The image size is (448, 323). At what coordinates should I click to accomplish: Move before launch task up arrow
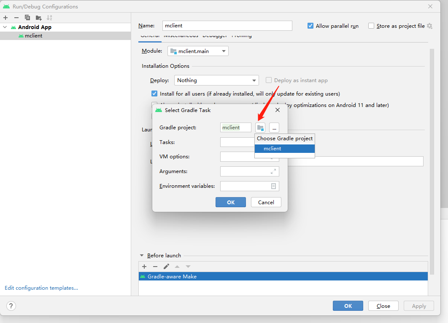[x=177, y=267]
